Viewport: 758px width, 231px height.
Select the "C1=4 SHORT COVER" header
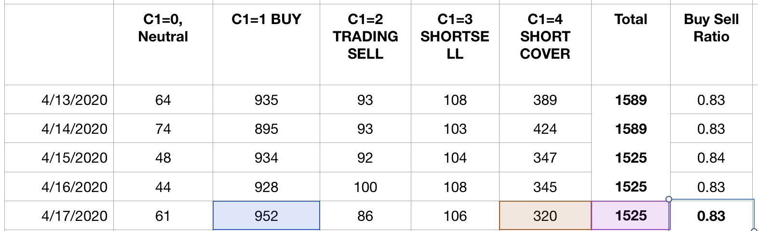[x=545, y=37]
